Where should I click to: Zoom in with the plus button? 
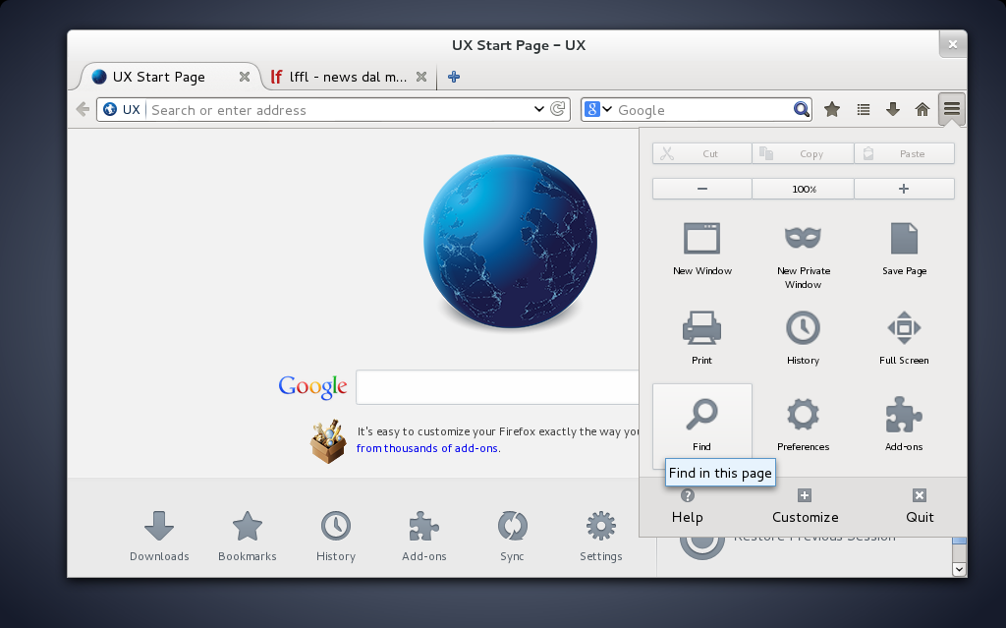(x=904, y=189)
